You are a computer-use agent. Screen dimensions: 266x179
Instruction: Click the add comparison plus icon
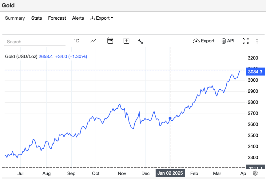[126, 41]
